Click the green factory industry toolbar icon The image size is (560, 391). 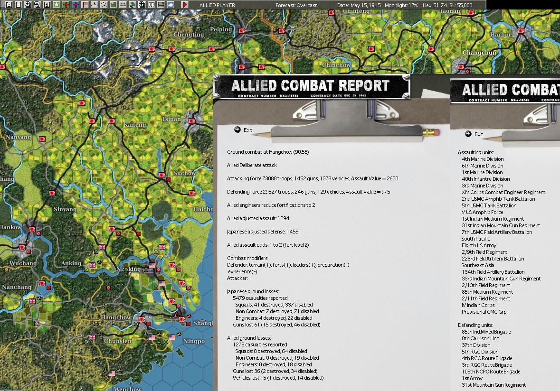[113, 5]
